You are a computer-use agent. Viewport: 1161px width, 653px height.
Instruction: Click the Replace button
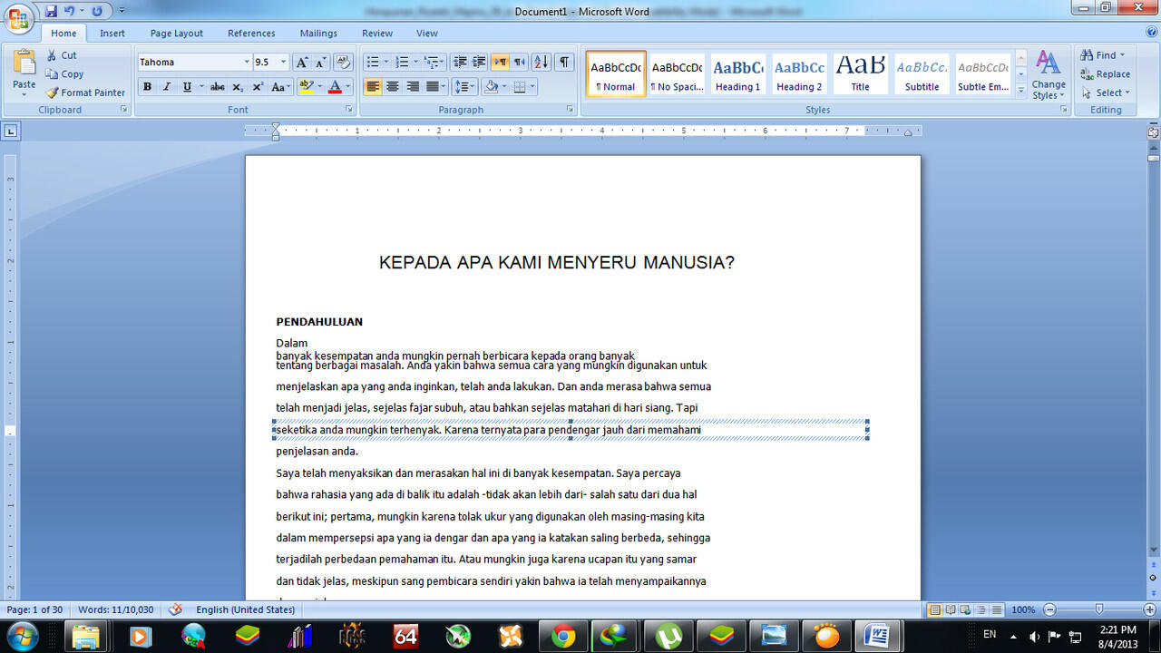point(1105,74)
